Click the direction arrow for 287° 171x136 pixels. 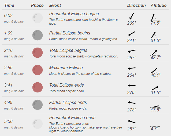[x=132, y=121]
